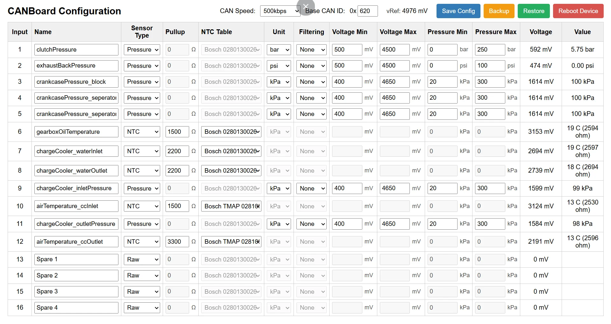Click Voltage Min field for exhaustBackPressure
This screenshot has width=611, height=324.
tap(347, 66)
